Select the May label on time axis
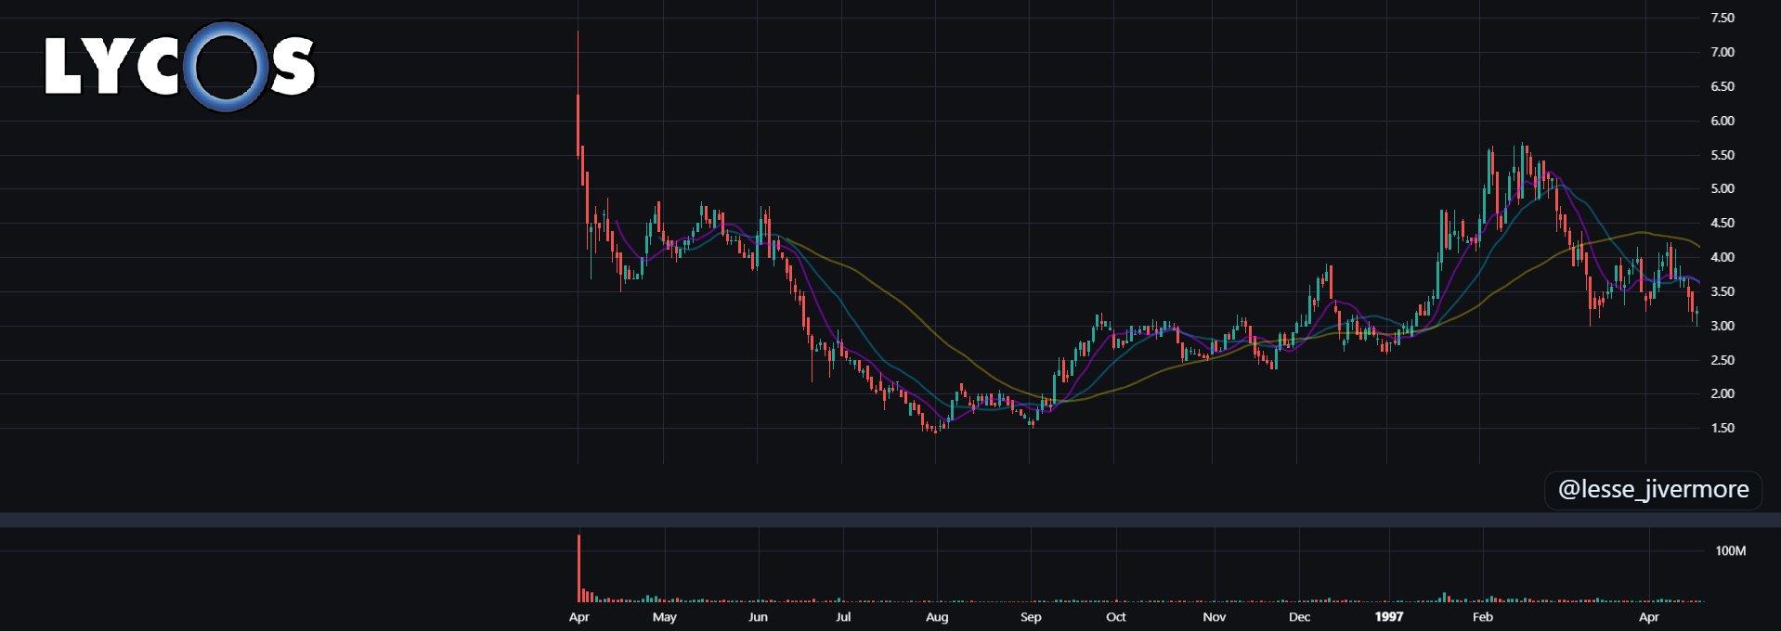This screenshot has height=631, width=1781. pyautogui.click(x=665, y=617)
